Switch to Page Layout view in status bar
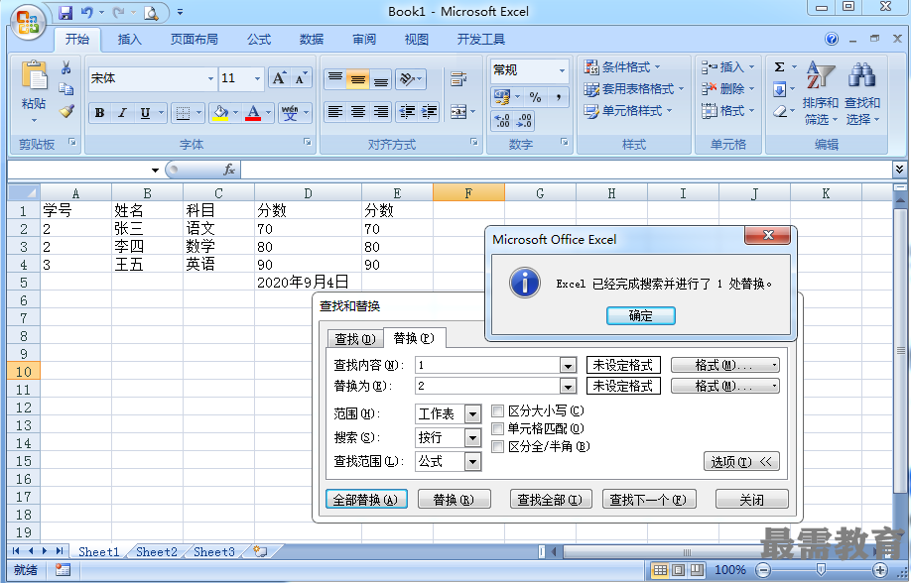This screenshot has height=583, width=911. [678, 570]
